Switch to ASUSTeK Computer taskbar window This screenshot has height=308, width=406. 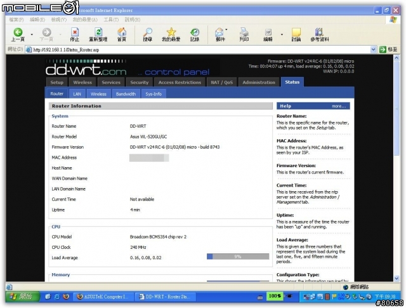point(103,297)
